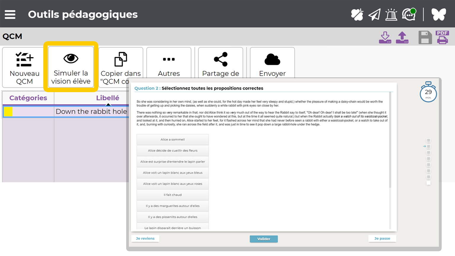Viewport: 455px width, 256px height.
Task: Open the hamburger main menu
Action: tap(10, 14)
